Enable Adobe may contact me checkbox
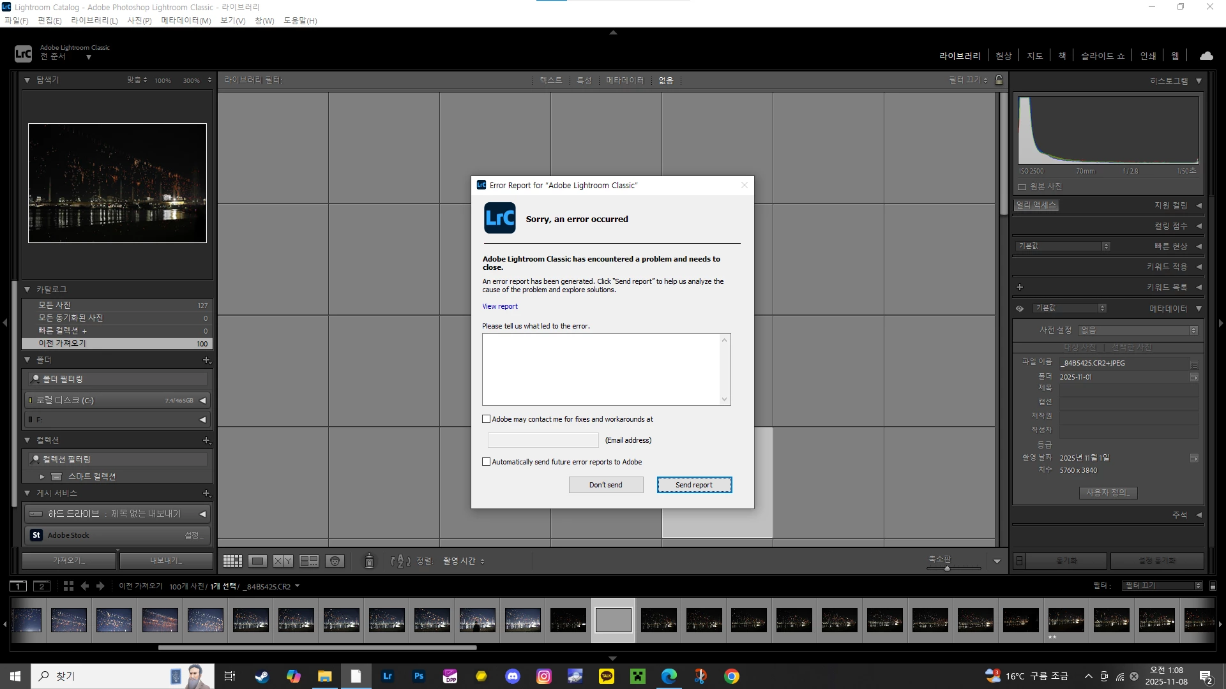The width and height of the screenshot is (1226, 689). tap(487, 419)
